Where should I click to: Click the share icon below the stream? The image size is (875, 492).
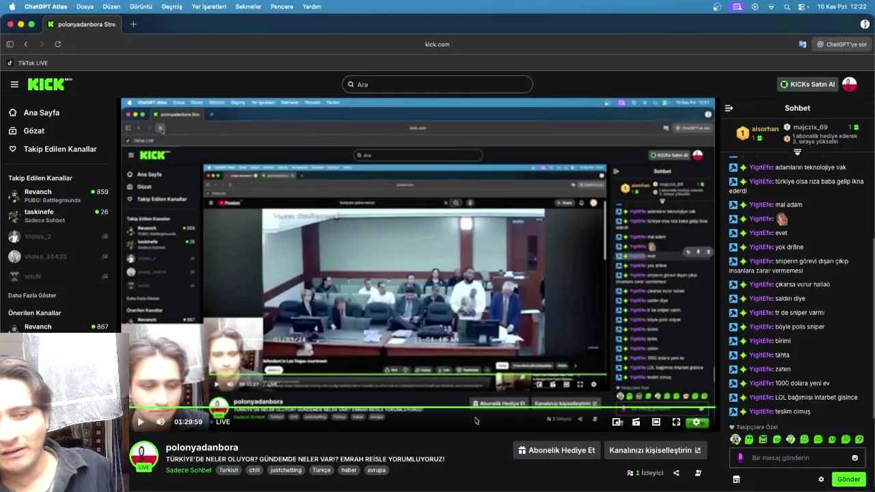(676, 473)
